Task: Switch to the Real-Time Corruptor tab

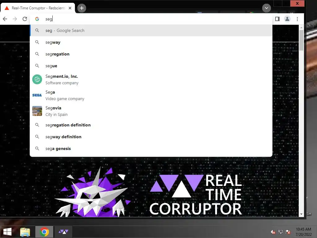Action: tap(38, 8)
